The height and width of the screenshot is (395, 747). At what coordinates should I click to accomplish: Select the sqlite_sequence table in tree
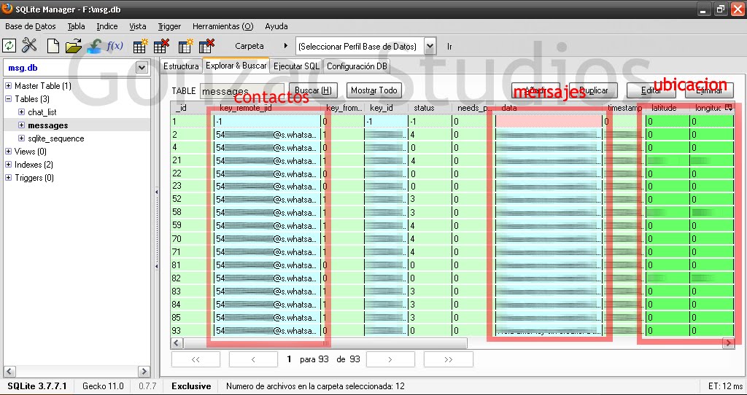click(56, 138)
